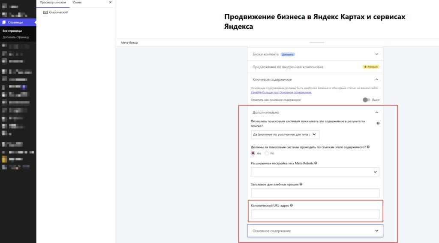
Task: Click the Добавить badge in Блоки контента
Action: (x=288, y=55)
